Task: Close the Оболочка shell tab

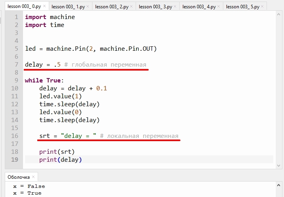Action: click(x=33, y=177)
